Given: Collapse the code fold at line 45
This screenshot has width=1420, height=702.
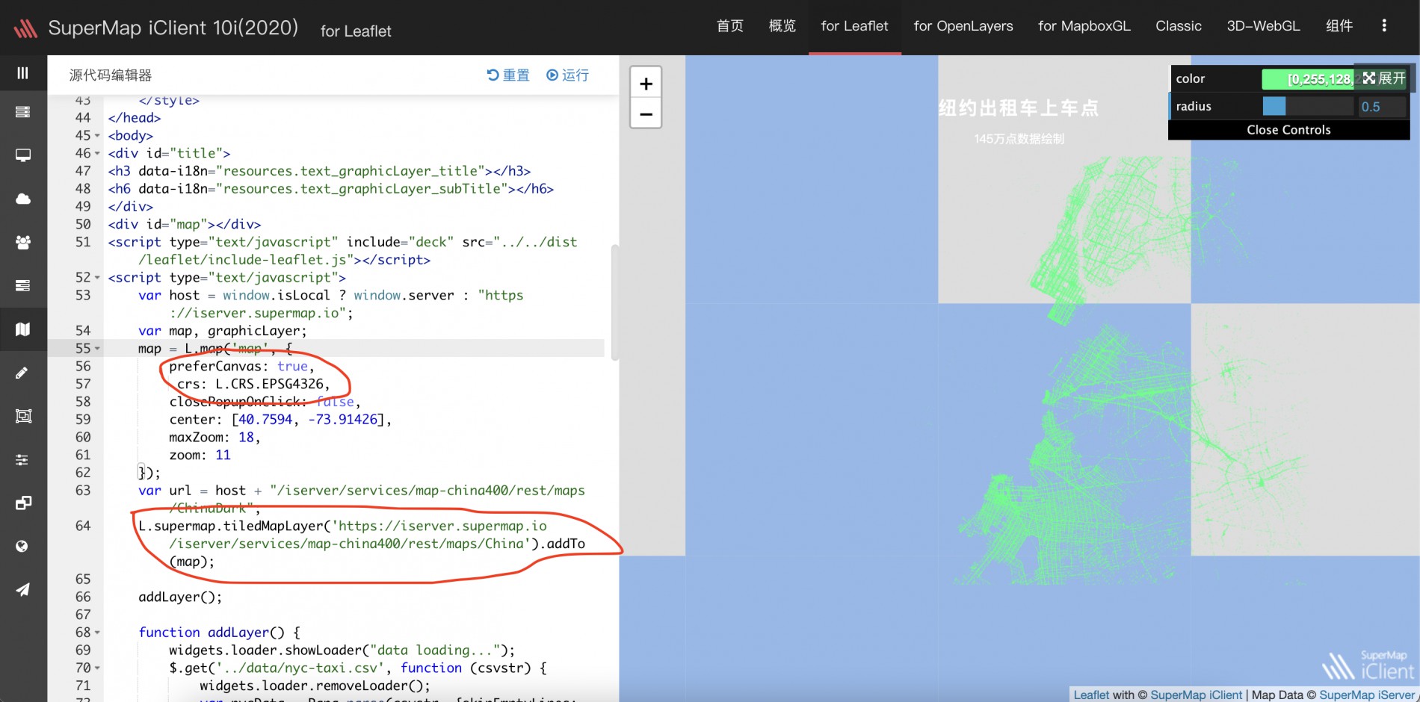Looking at the screenshot, I should pyautogui.click(x=97, y=136).
